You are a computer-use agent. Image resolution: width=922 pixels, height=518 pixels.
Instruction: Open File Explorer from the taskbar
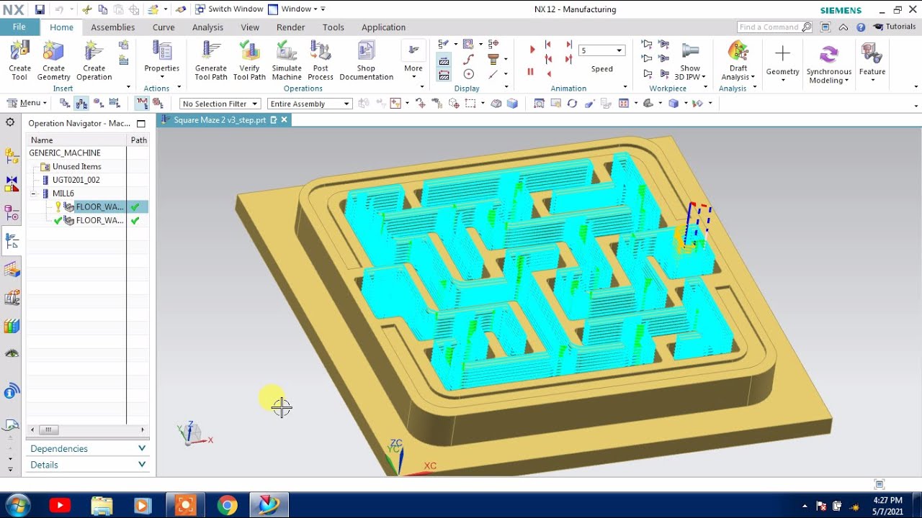[102, 506]
